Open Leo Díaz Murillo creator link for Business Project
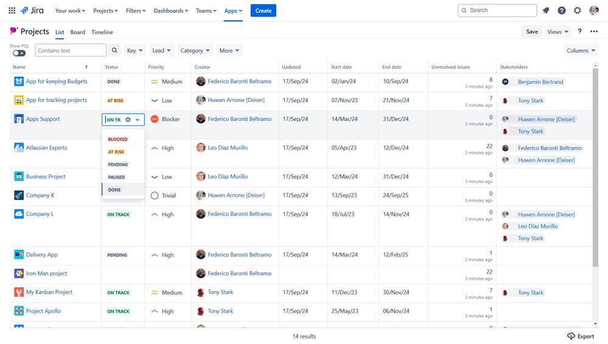 coord(228,176)
